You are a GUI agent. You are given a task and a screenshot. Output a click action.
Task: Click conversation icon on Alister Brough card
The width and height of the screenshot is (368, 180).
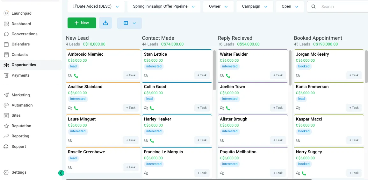pyautogui.click(x=222, y=140)
